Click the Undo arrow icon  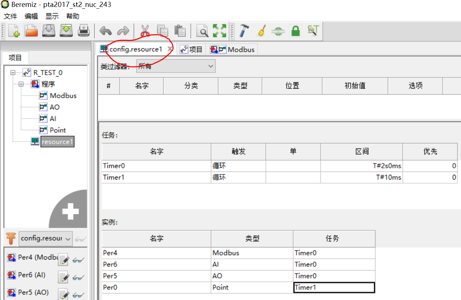[105, 31]
